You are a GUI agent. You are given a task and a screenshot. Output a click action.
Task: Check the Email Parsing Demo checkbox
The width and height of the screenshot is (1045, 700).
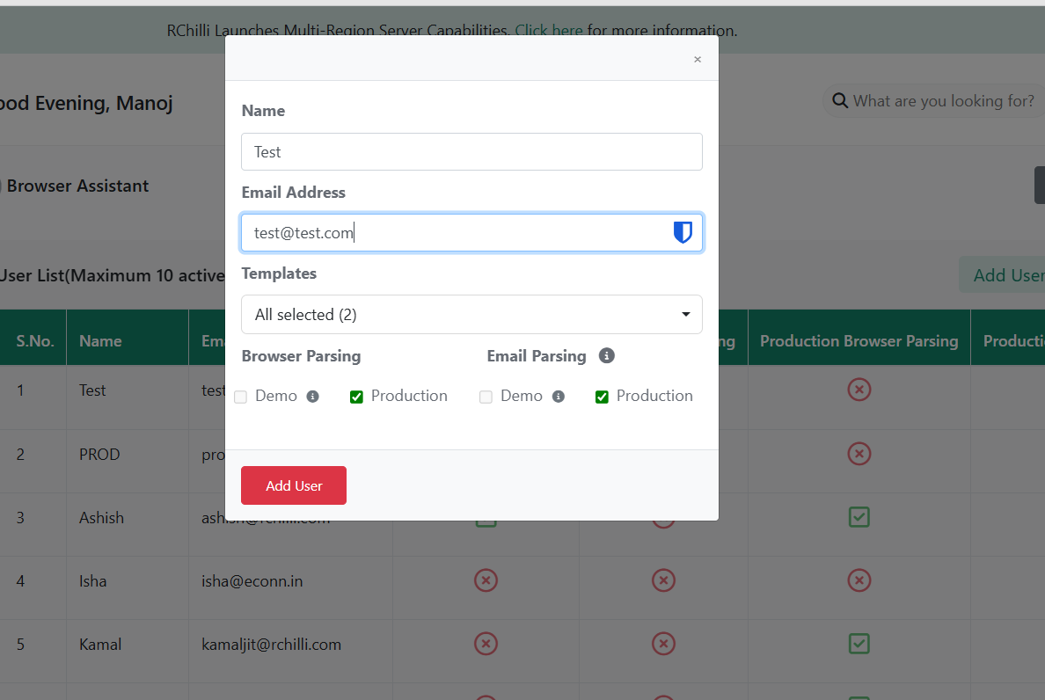coord(486,397)
